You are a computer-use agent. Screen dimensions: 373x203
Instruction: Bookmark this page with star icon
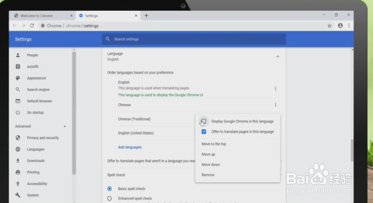[x=330, y=26]
